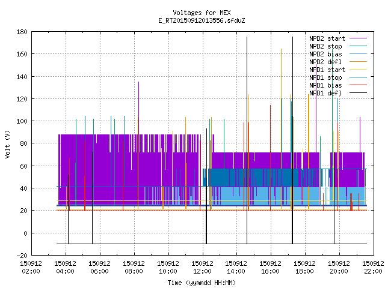The image size is (385, 288).
Task: Click the 'NPD1 stop' legend label
Action: point(325,77)
